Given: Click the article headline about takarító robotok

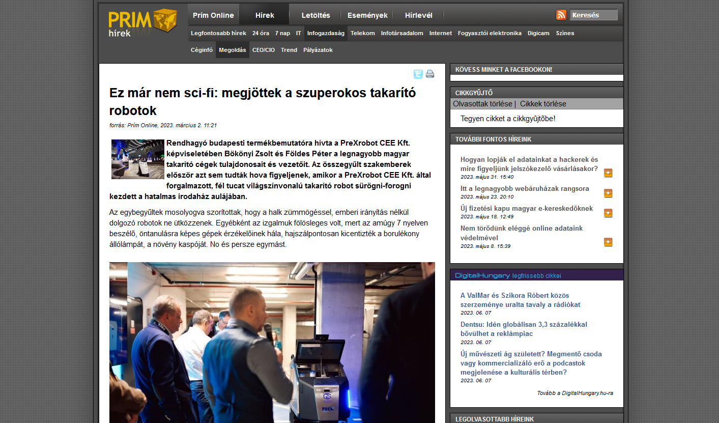Looking at the screenshot, I should click(x=263, y=102).
